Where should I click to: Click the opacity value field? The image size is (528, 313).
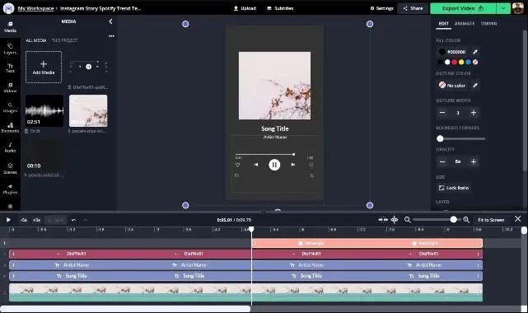tap(458, 162)
